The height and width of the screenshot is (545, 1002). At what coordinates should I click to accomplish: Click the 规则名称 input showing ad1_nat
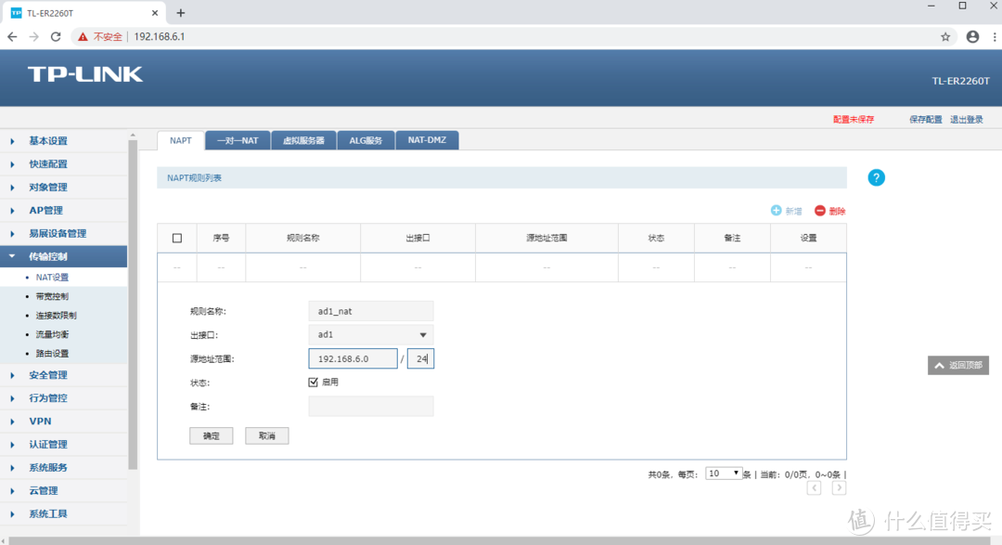click(370, 310)
